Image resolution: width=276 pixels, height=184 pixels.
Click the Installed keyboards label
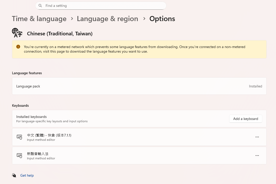(31, 117)
